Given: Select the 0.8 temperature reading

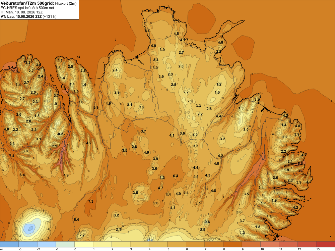Looking at the screenshot, I should pos(47,101).
